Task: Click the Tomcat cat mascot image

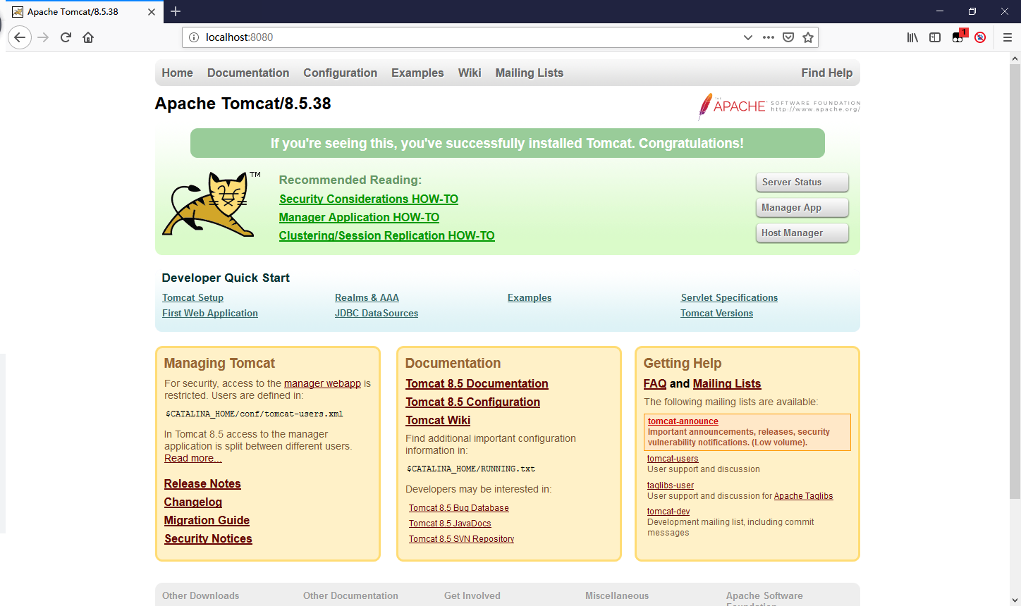Action: 211,204
